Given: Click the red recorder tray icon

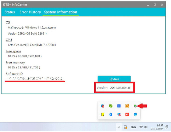Looking at the screenshot, I should tap(127, 115).
